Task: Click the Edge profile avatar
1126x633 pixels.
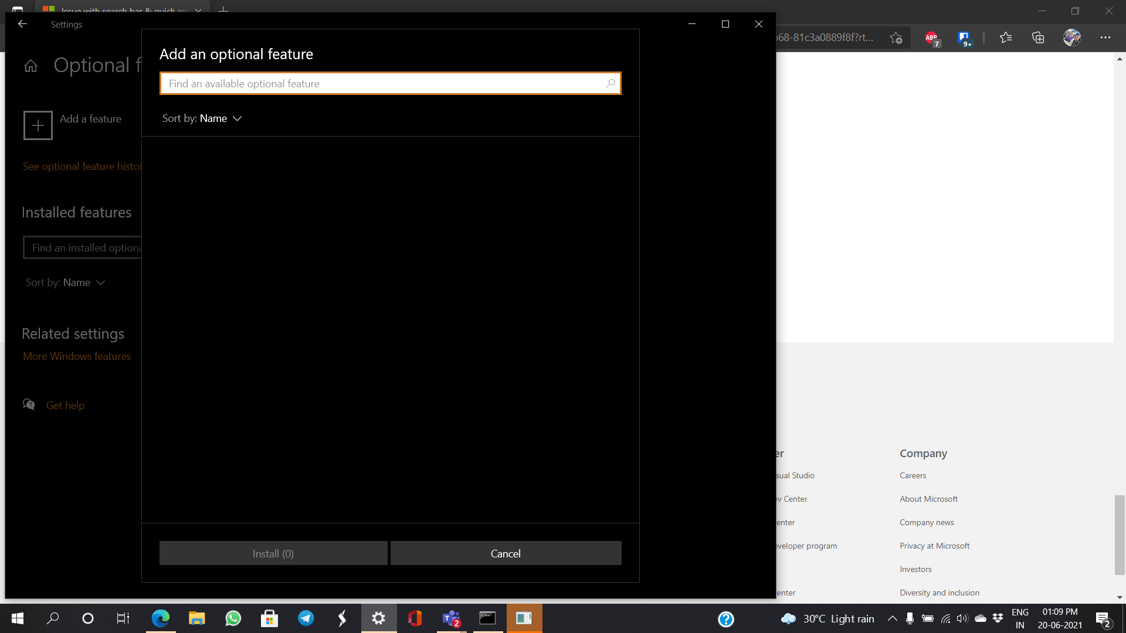Action: [1071, 38]
